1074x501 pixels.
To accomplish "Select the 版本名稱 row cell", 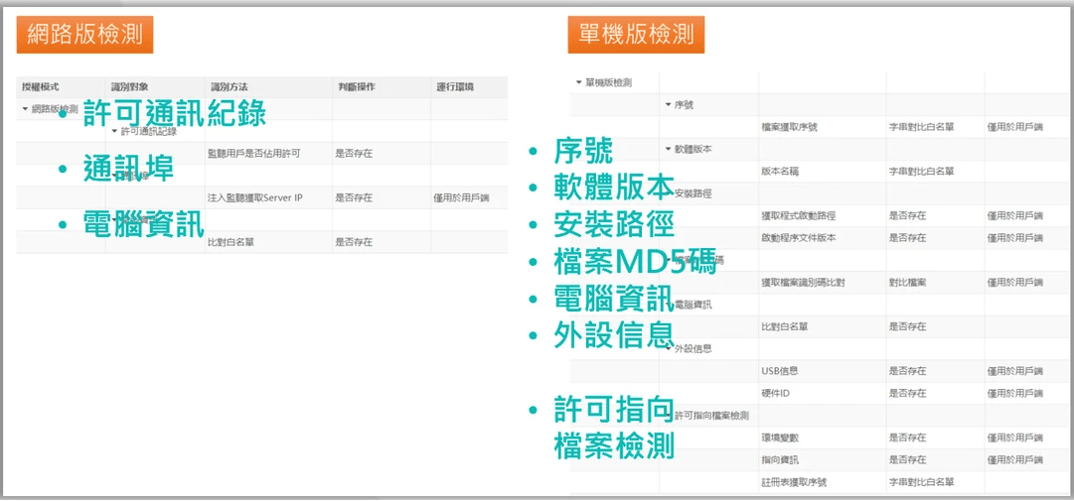I will point(783,171).
